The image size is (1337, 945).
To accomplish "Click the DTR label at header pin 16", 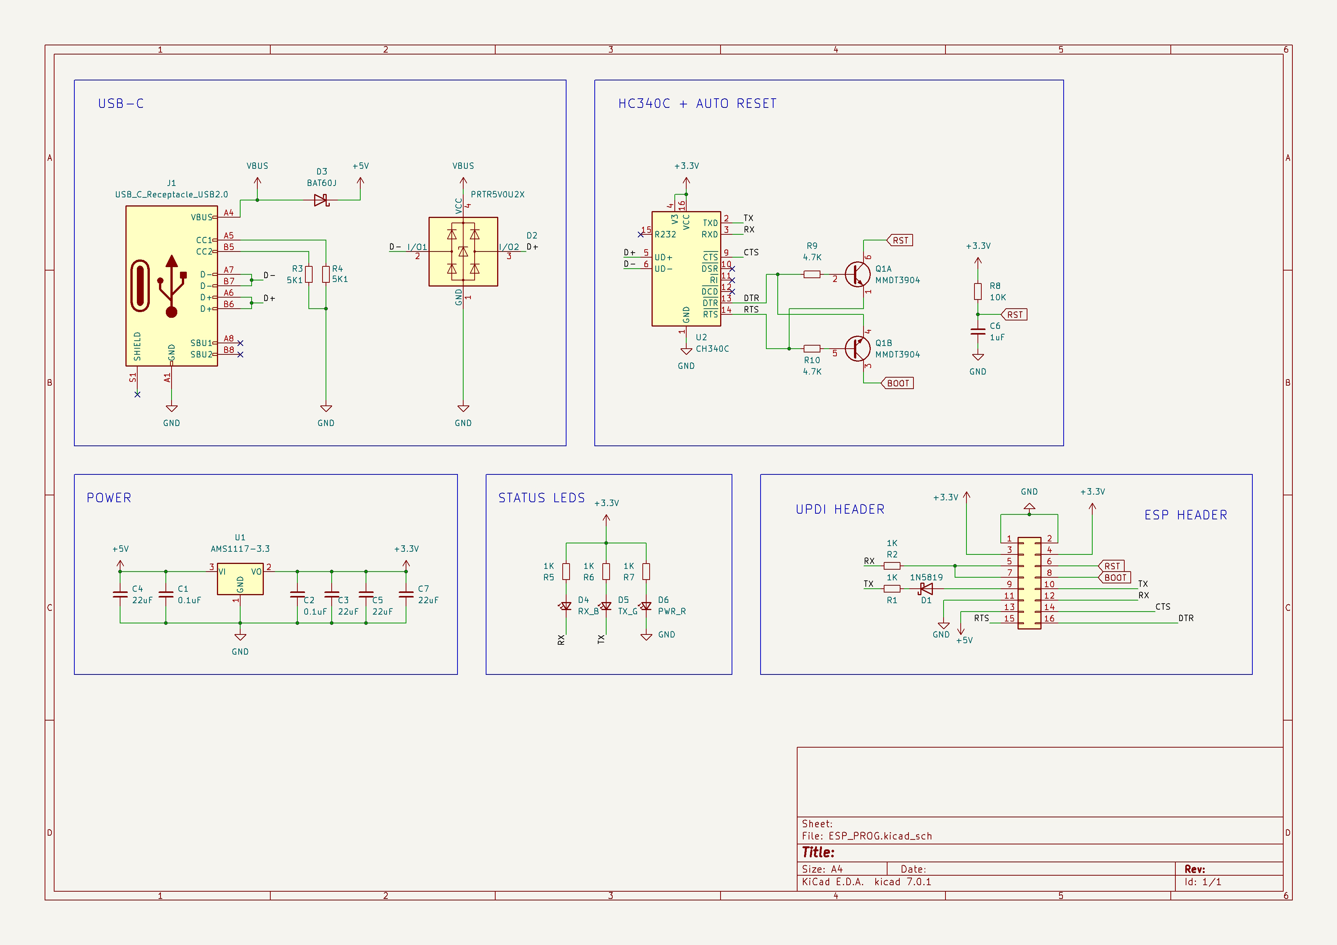I will pos(1186,618).
